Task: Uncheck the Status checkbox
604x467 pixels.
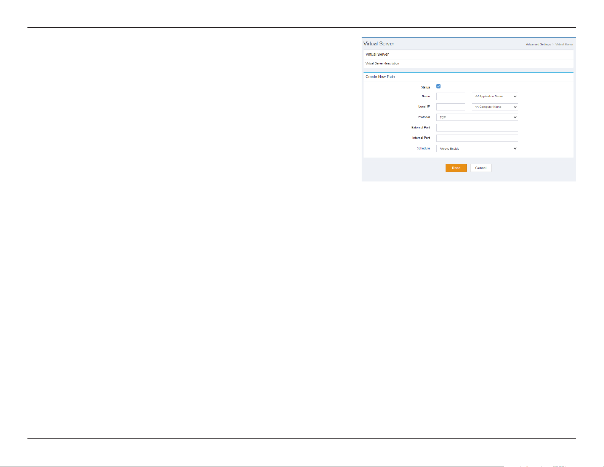Action: pos(438,86)
